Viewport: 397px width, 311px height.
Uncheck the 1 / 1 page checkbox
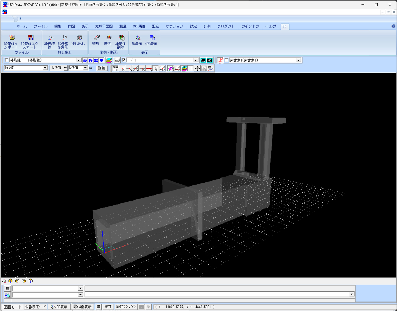[124, 60]
